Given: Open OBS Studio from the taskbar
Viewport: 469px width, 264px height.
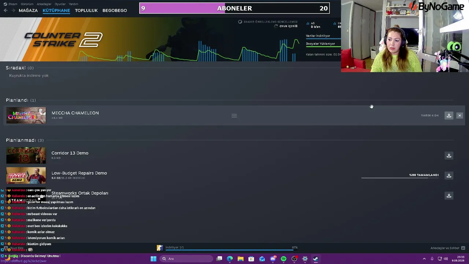Looking at the screenshot, I should pyautogui.click(x=294, y=259).
